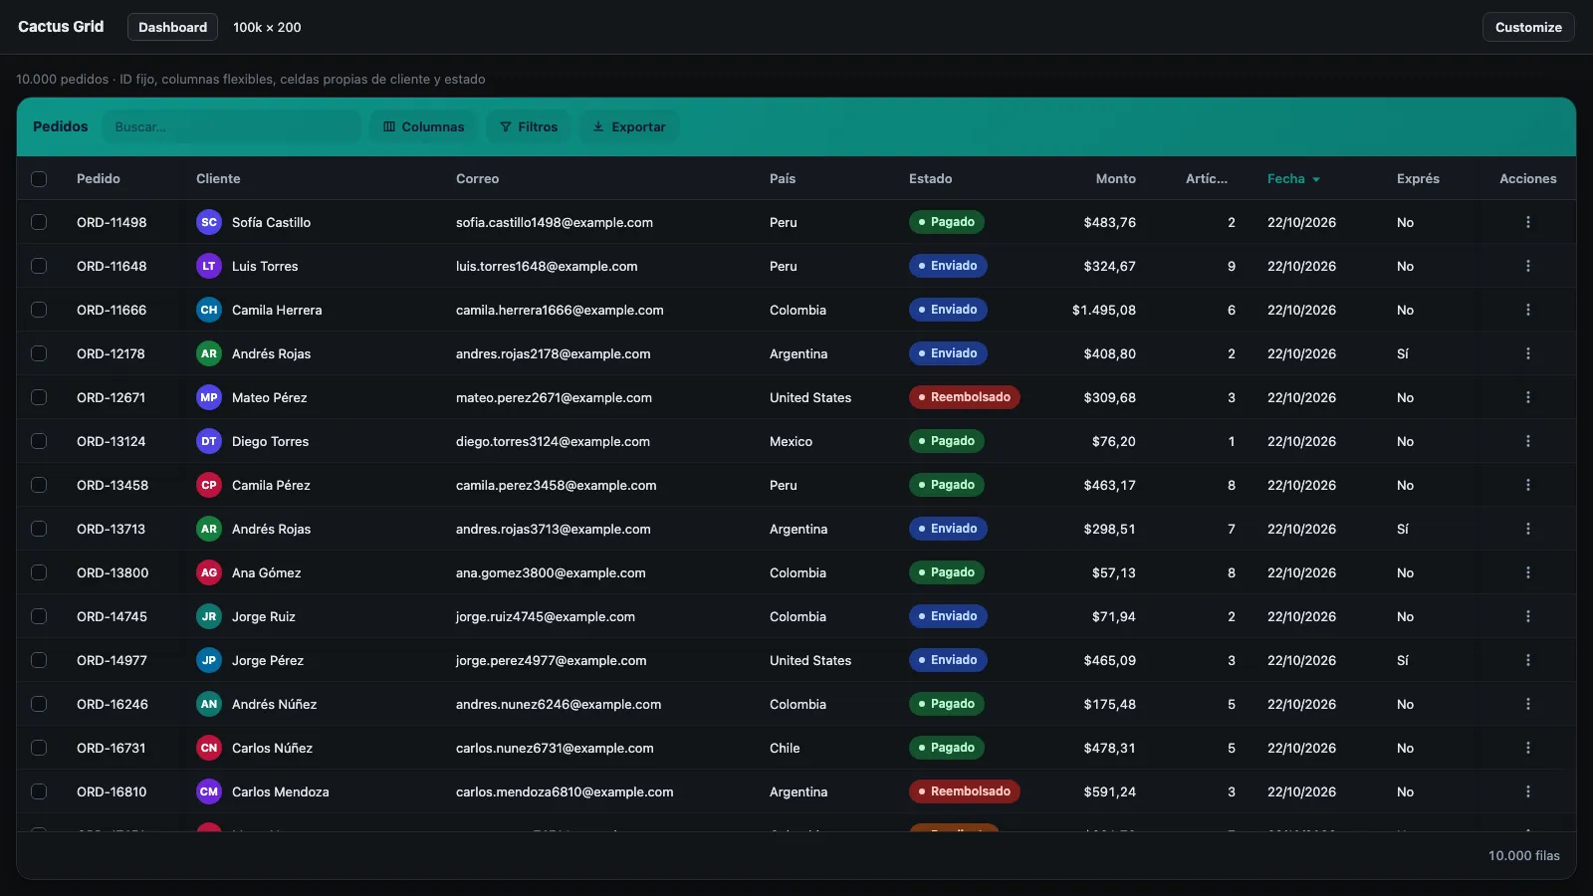Select checkbox for order ORD-16731
This screenshot has width=1593, height=896.
[39, 748]
